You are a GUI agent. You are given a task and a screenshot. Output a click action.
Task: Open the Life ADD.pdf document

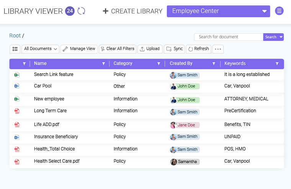pos(47,124)
